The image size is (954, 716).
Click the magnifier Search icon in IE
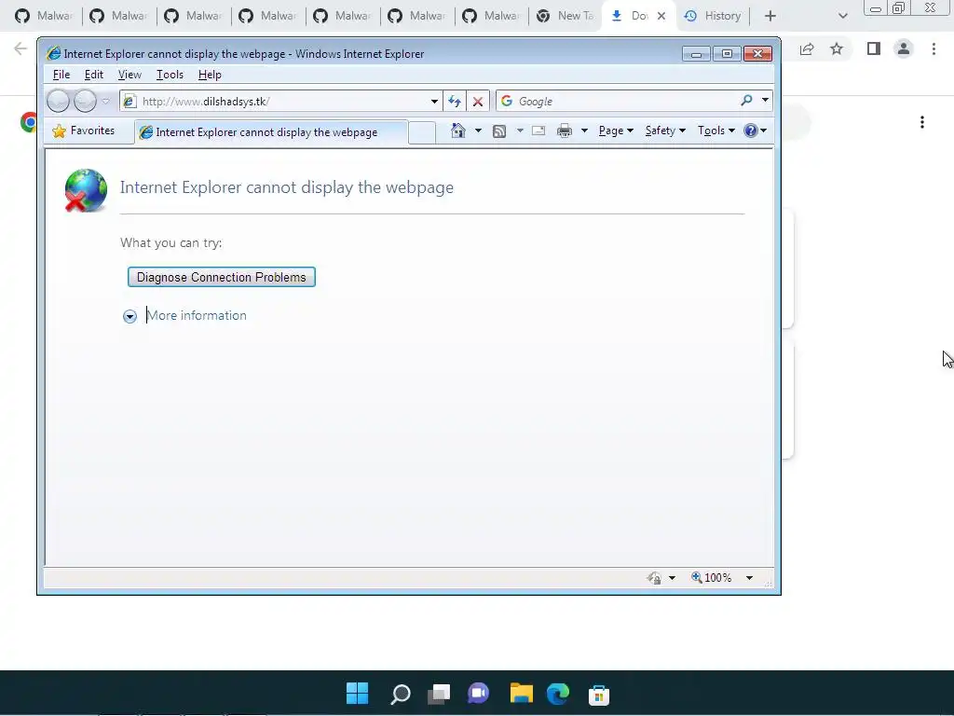click(x=746, y=101)
